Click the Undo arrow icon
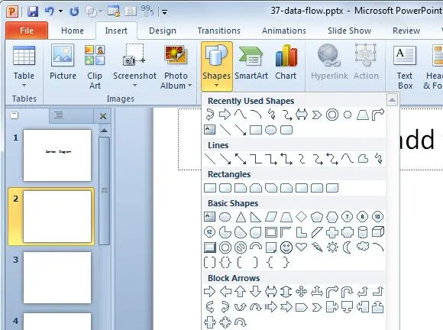This screenshot has width=443, height=330. (50, 11)
